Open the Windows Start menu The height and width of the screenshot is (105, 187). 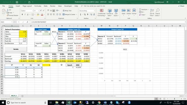point(3,102)
